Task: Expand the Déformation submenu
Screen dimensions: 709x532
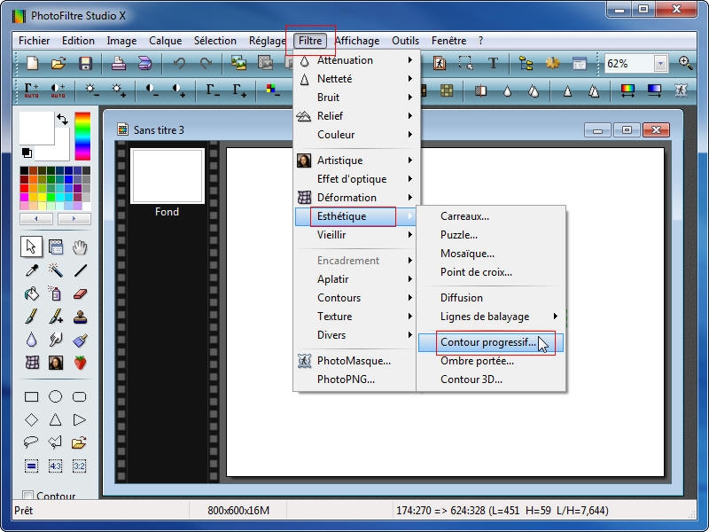Action: point(357,197)
